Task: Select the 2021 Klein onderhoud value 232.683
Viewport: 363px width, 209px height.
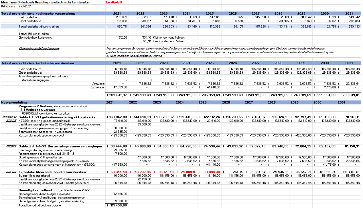Action: pyautogui.click(x=121, y=17)
